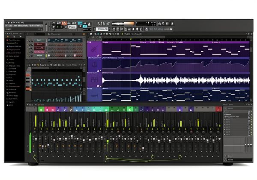This screenshot has height=180, width=257.
Task: Click the white audio waveform clip in the playlist
Action: (176, 80)
